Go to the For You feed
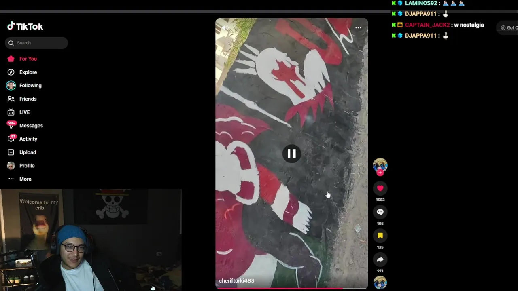This screenshot has height=291, width=518. pos(28,59)
